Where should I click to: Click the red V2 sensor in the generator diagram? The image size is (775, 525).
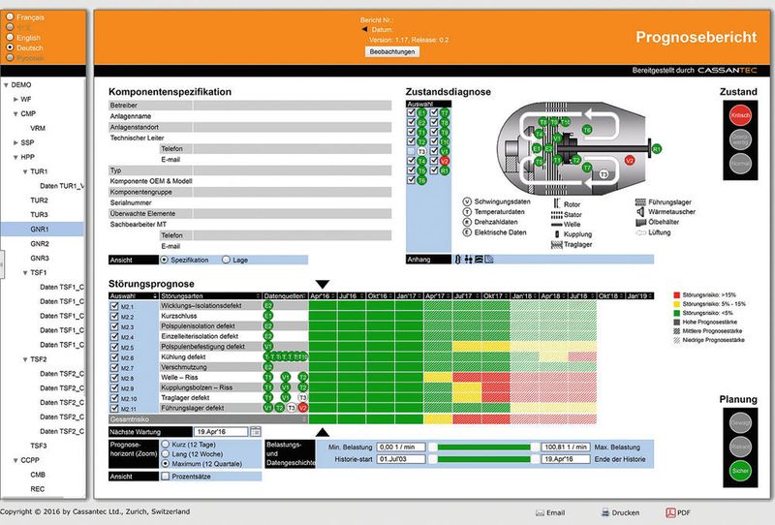point(629,161)
